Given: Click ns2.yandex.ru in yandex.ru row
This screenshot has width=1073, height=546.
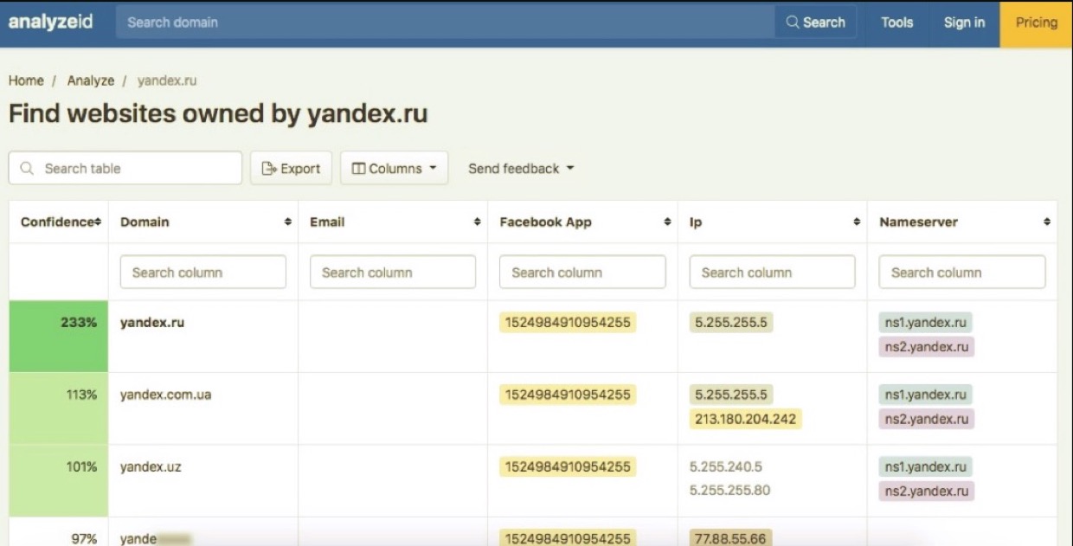Looking at the screenshot, I should (x=927, y=347).
